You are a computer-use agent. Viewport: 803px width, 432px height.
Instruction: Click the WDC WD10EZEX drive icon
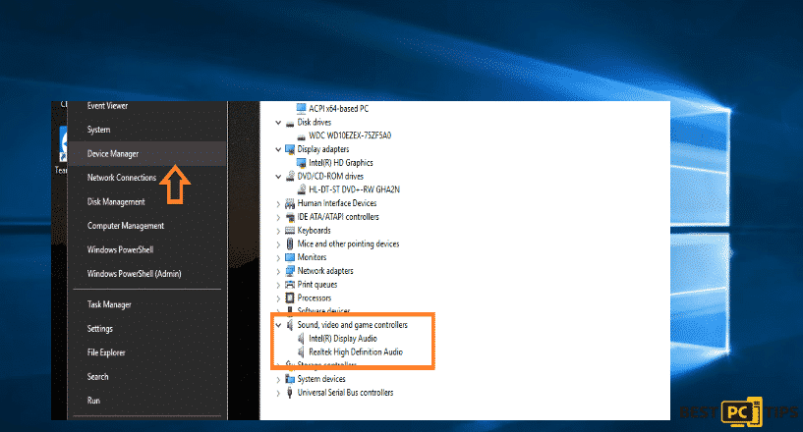301,136
